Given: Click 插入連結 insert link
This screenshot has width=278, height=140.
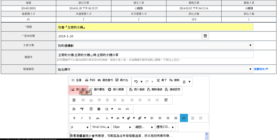Looking at the screenshot, I should [x=137, y=89].
